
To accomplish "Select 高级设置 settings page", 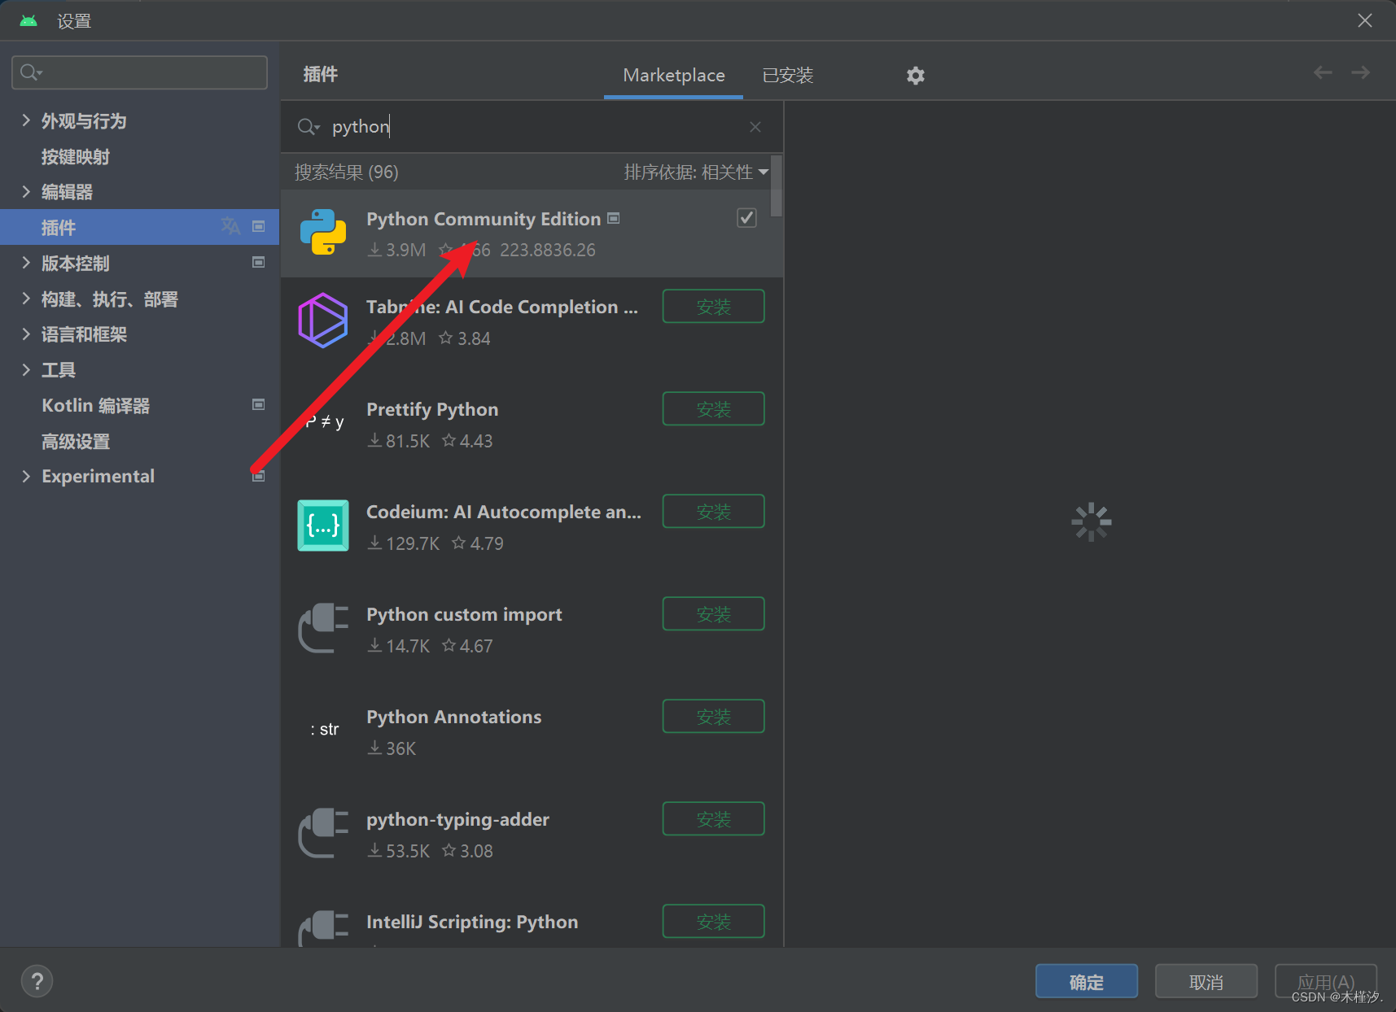I will pos(76,441).
